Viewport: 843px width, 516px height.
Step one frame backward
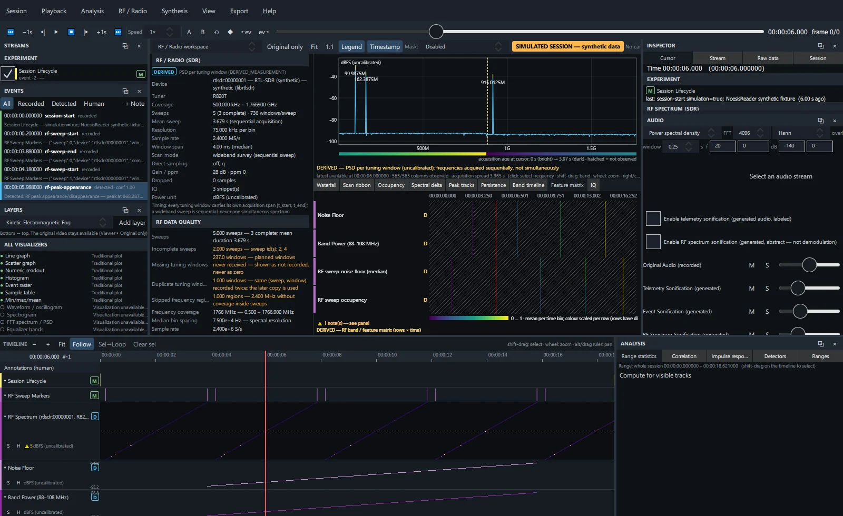(x=43, y=32)
